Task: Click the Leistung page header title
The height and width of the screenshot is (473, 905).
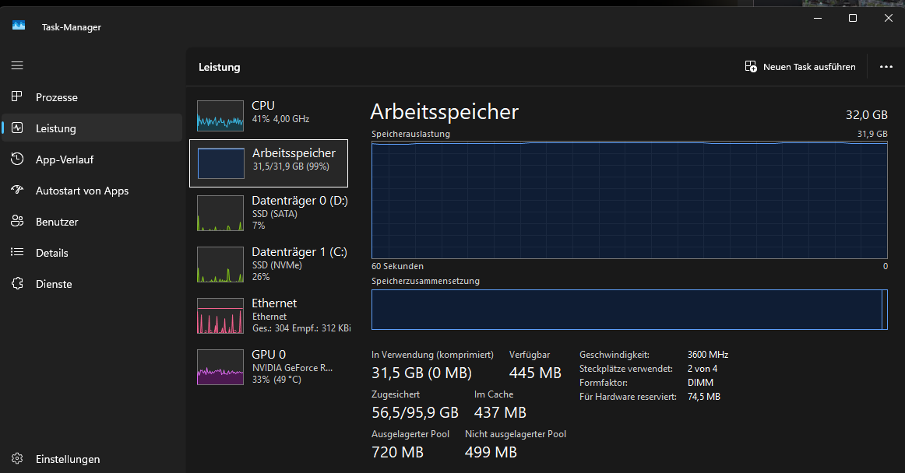Action: [x=220, y=67]
